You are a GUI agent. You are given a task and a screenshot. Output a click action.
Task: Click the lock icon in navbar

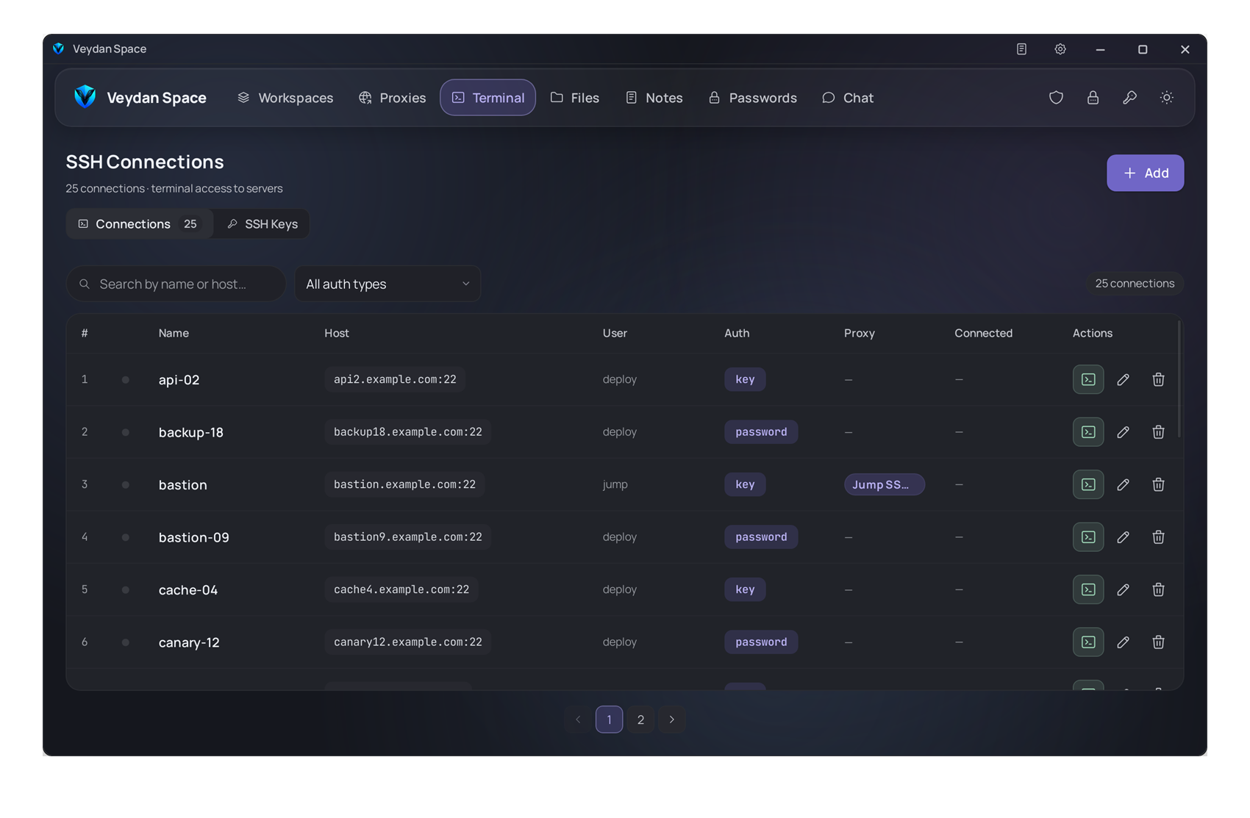(x=1093, y=98)
